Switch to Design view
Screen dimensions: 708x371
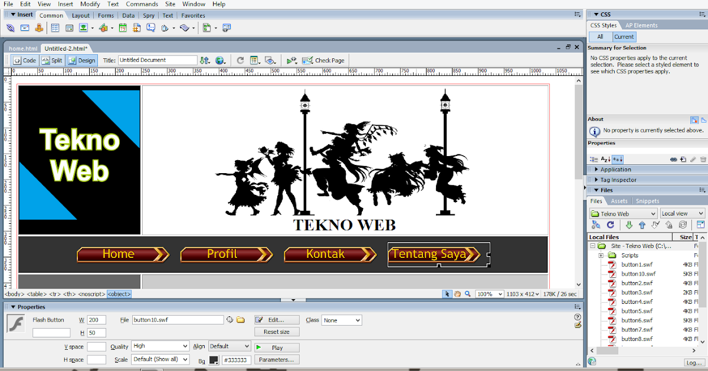[x=81, y=60]
